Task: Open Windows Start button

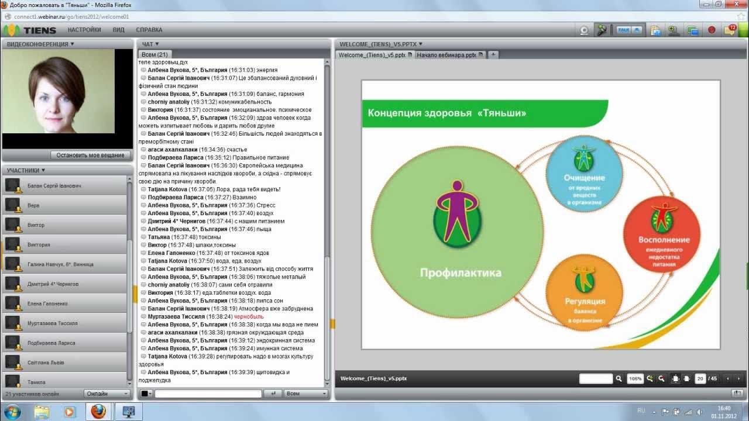Action: 12,412
